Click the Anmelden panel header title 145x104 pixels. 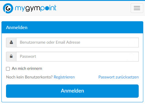[17, 28]
